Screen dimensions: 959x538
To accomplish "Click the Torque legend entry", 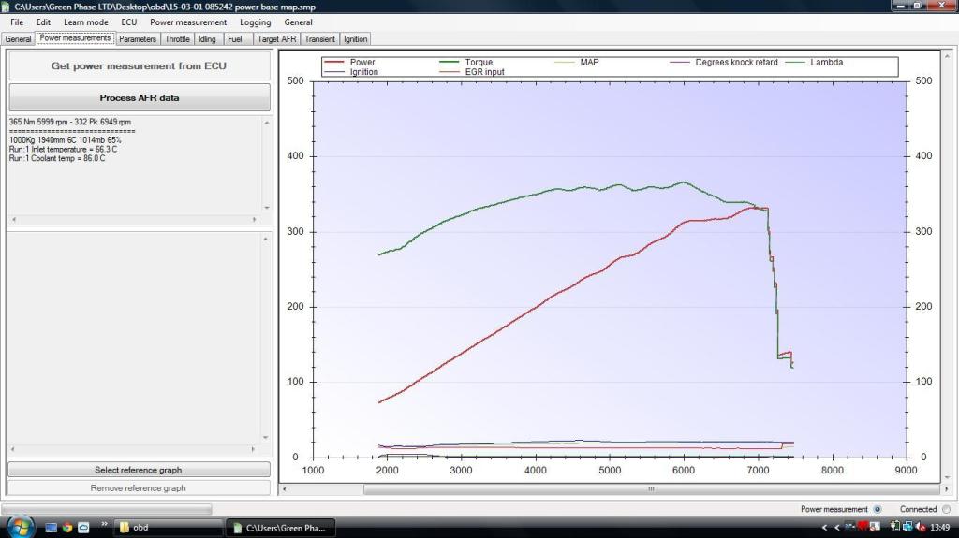I will 466,62.
